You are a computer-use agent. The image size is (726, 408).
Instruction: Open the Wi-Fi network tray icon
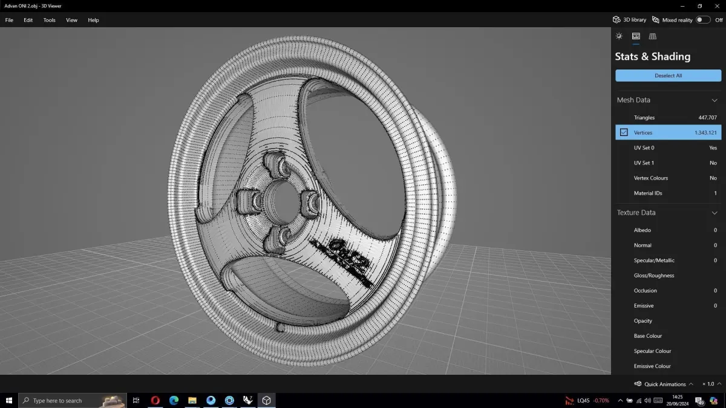click(639, 400)
